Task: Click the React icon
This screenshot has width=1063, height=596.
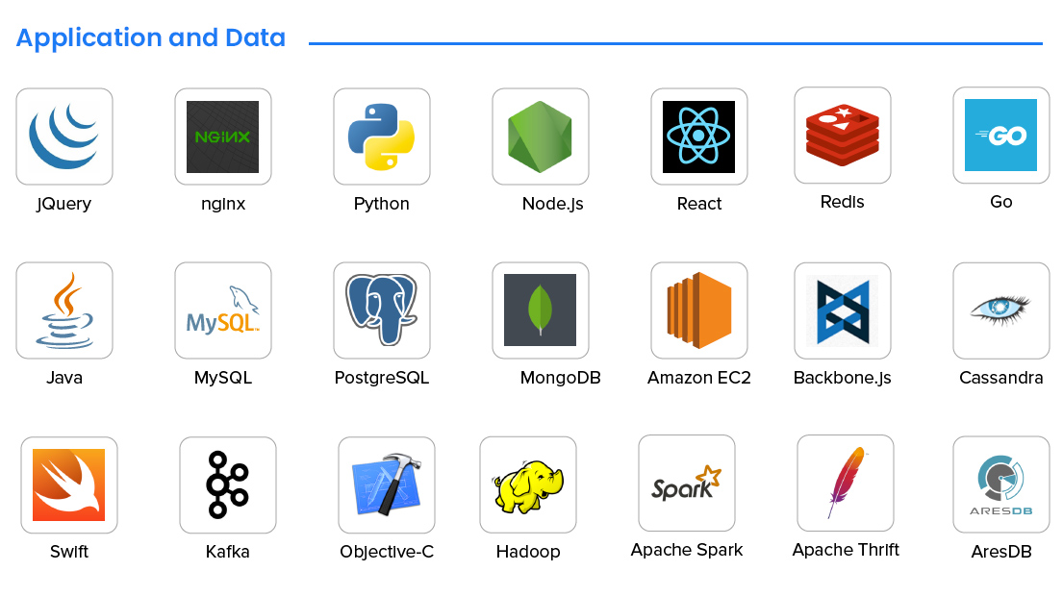Action: click(698, 136)
